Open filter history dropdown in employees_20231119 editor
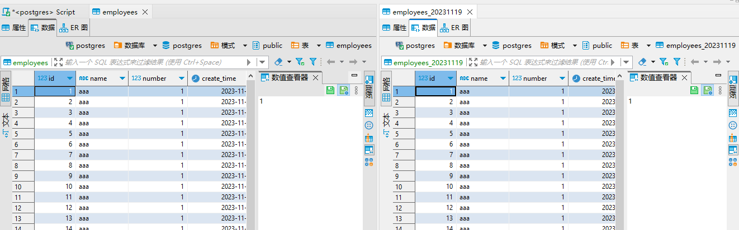 pyautogui.click(x=627, y=62)
